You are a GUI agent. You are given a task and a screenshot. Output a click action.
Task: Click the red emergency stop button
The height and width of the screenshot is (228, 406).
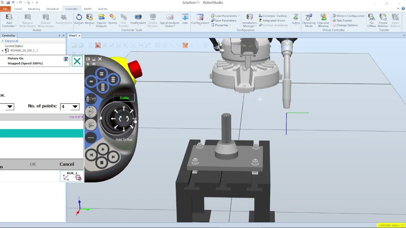[135, 69]
